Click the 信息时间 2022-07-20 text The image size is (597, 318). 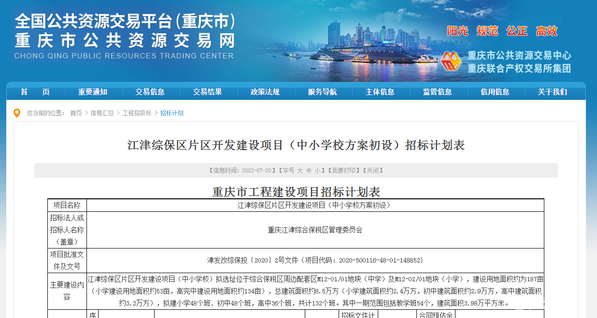click(242, 170)
